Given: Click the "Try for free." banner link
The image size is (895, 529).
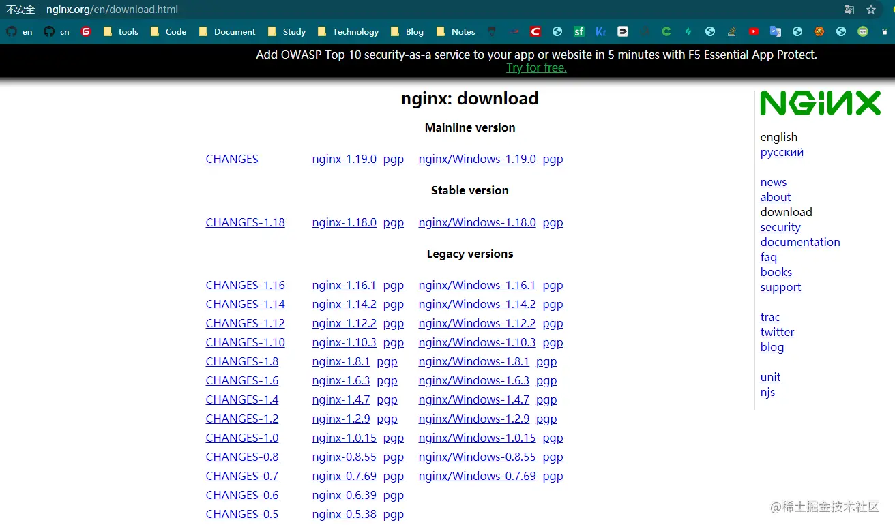Looking at the screenshot, I should [536, 67].
